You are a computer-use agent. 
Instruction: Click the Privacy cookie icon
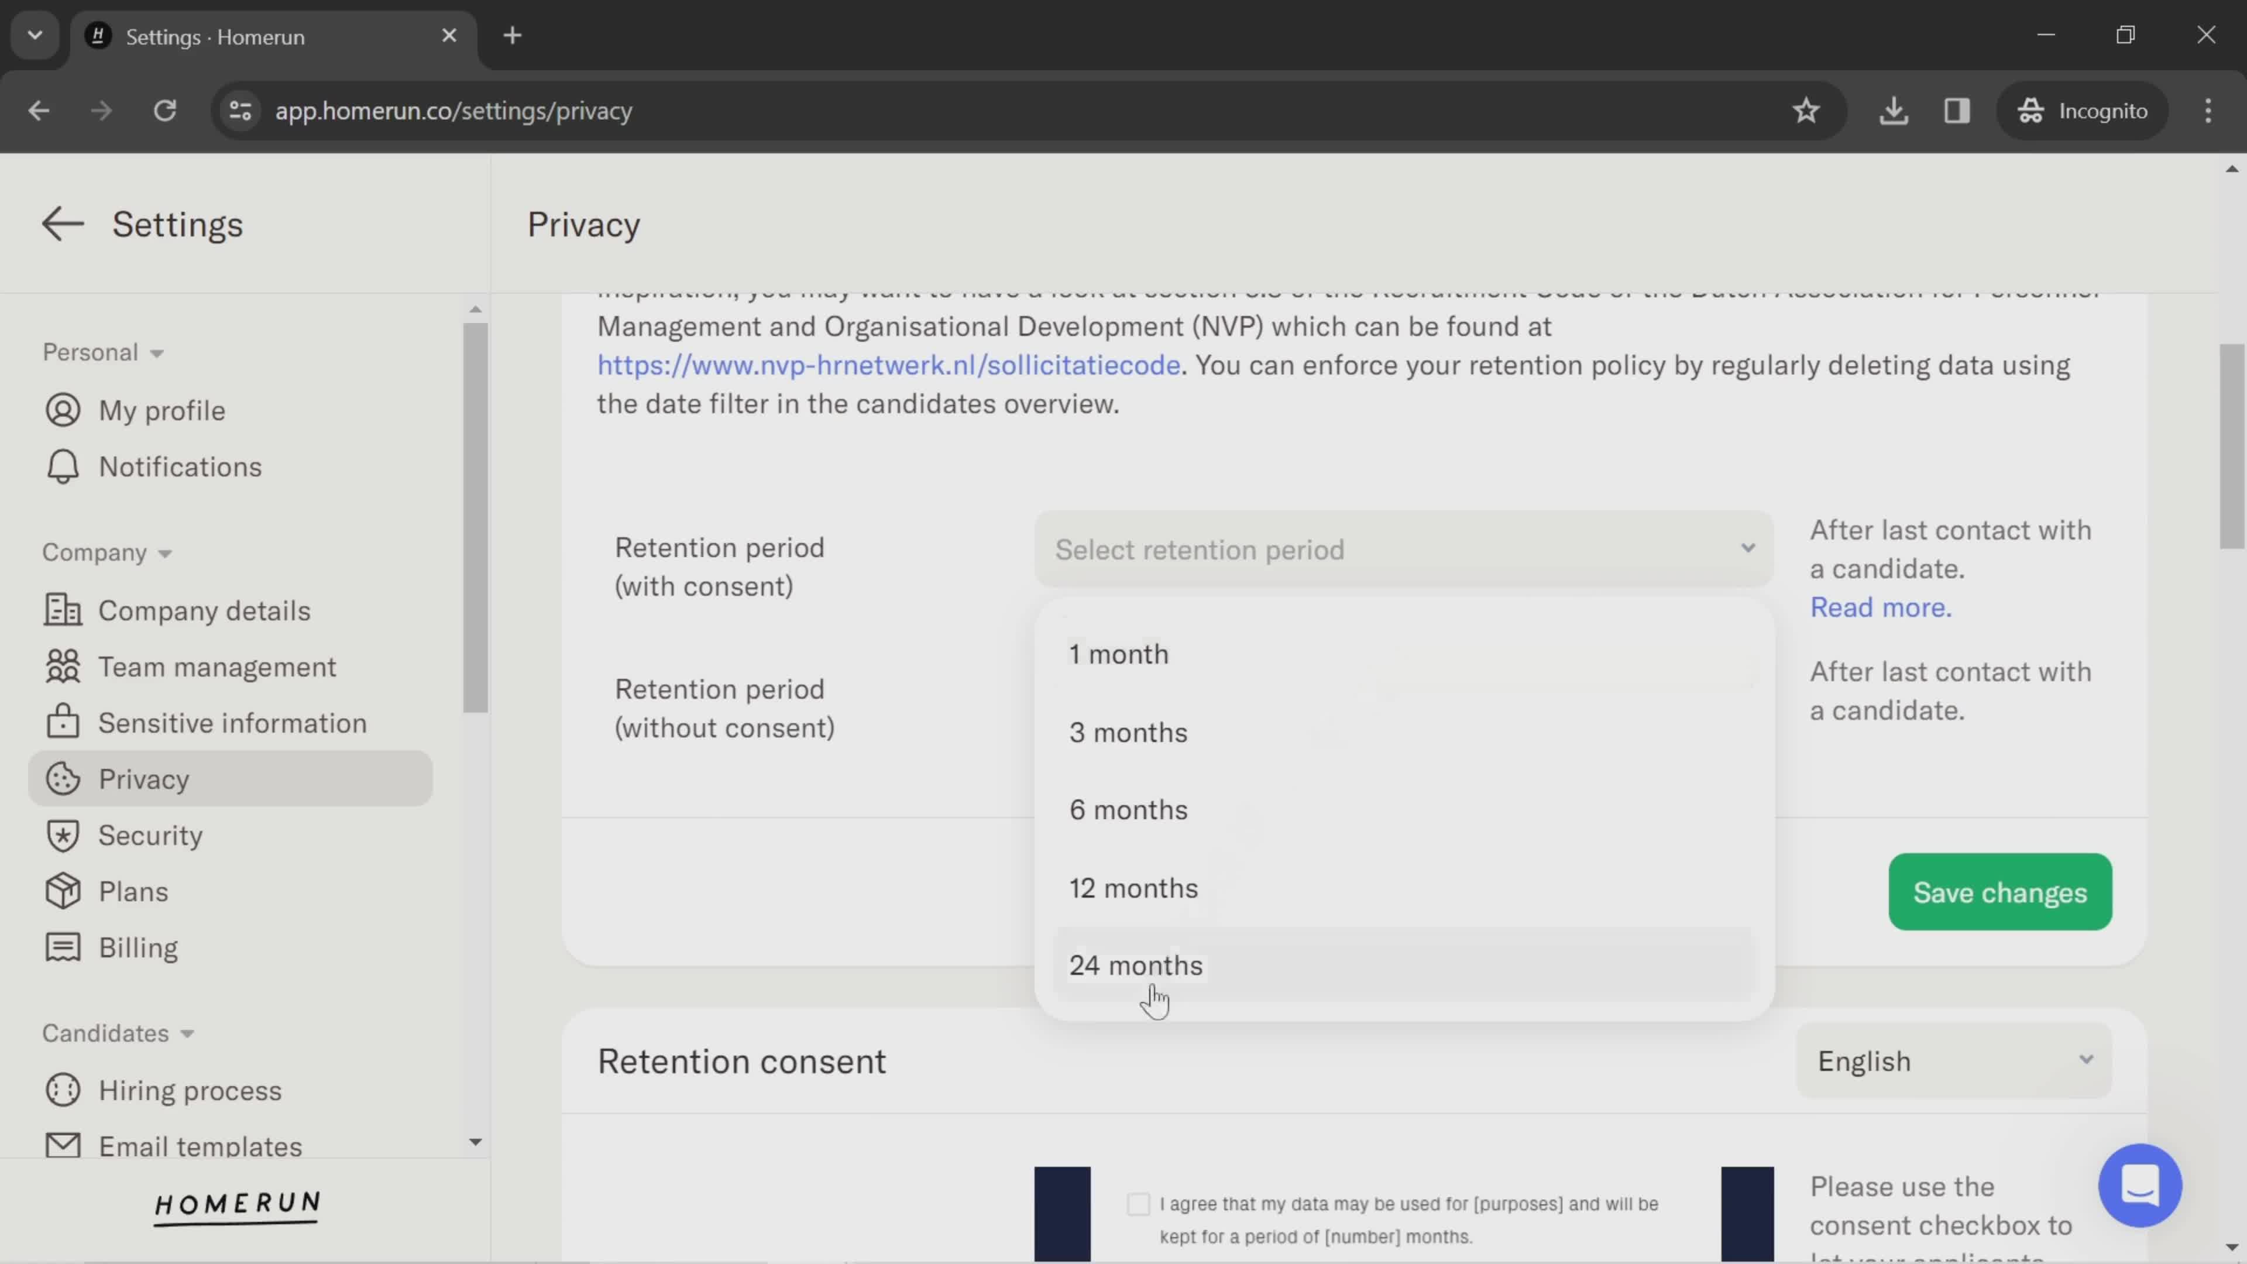click(x=63, y=779)
